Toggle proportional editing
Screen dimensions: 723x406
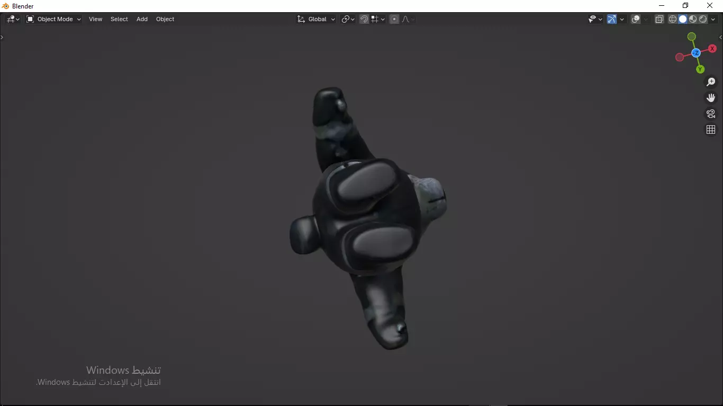[394, 19]
